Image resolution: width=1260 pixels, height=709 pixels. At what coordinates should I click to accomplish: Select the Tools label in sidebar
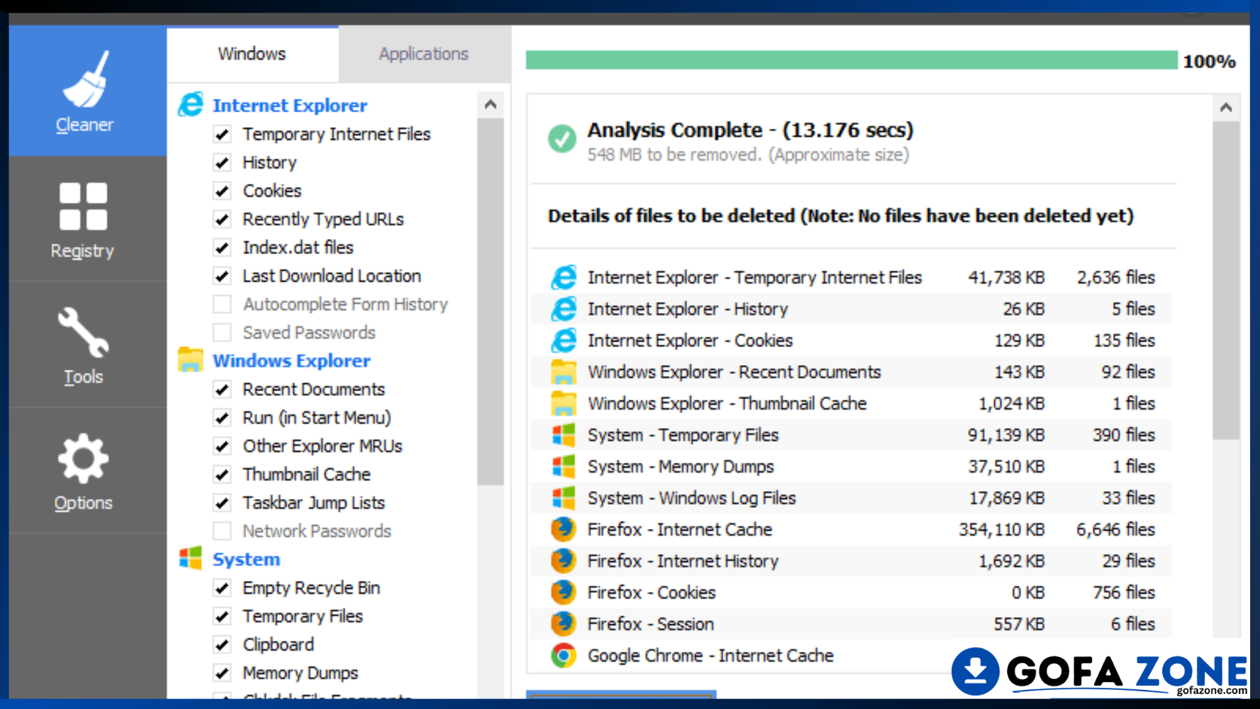coord(83,377)
